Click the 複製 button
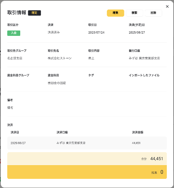 (x=134, y=13)
